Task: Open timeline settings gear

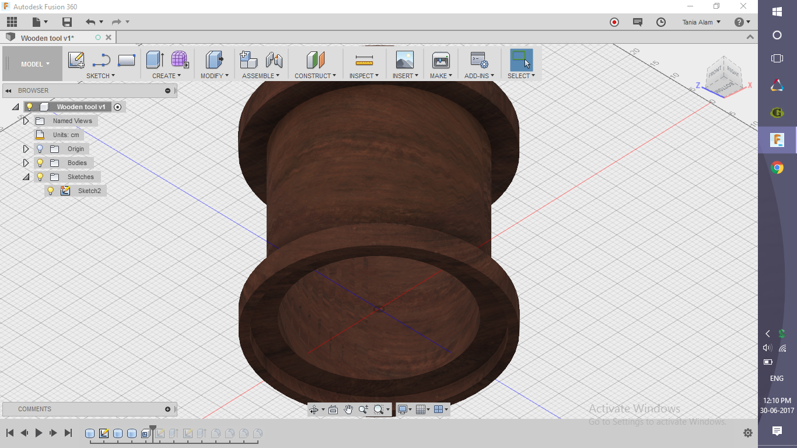Action: click(x=748, y=433)
